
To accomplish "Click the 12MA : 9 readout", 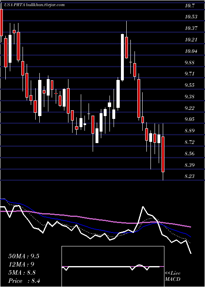I will pyautogui.click(x=21, y=264).
